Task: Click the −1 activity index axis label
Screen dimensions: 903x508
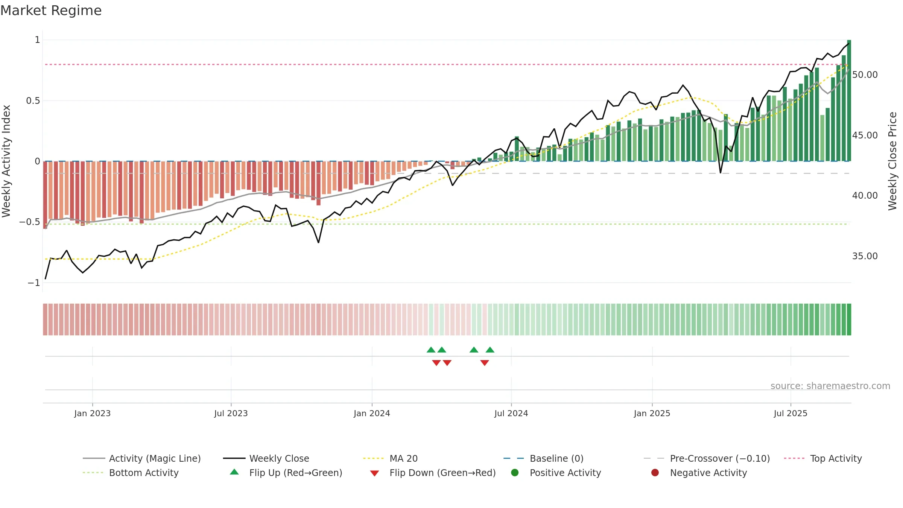Action: coord(34,283)
